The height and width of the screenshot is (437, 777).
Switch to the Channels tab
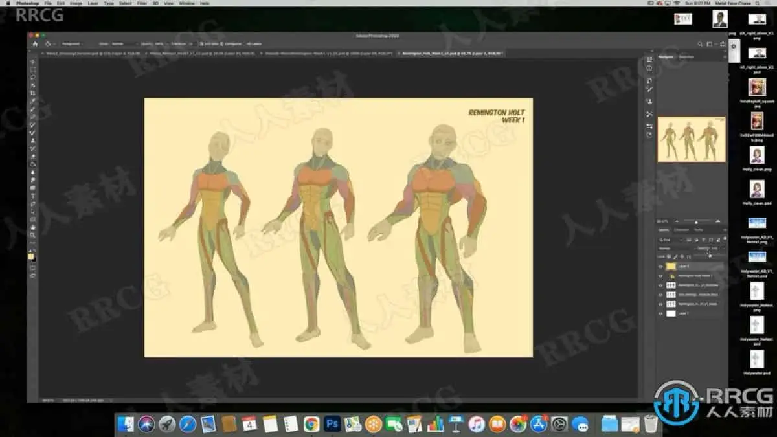click(681, 230)
